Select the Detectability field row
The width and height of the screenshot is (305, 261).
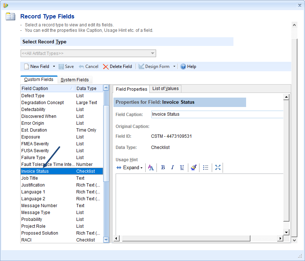(x=62, y=110)
